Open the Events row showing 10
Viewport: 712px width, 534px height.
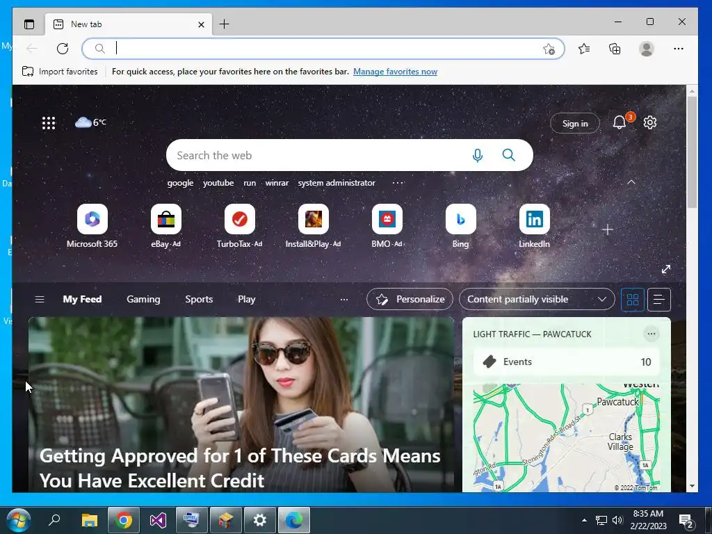[x=566, y=362]
